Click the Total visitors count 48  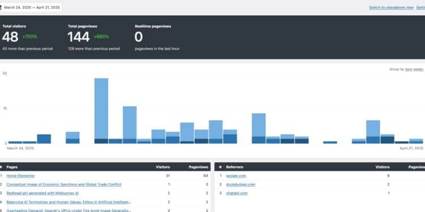click(x=10, y=37)
